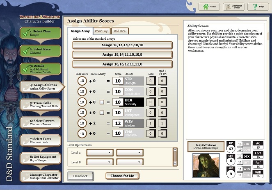The height and width of the screenshot is (190, 272).
Task: Select the WIS Wisdom ability label
Action: coord(134,123)
